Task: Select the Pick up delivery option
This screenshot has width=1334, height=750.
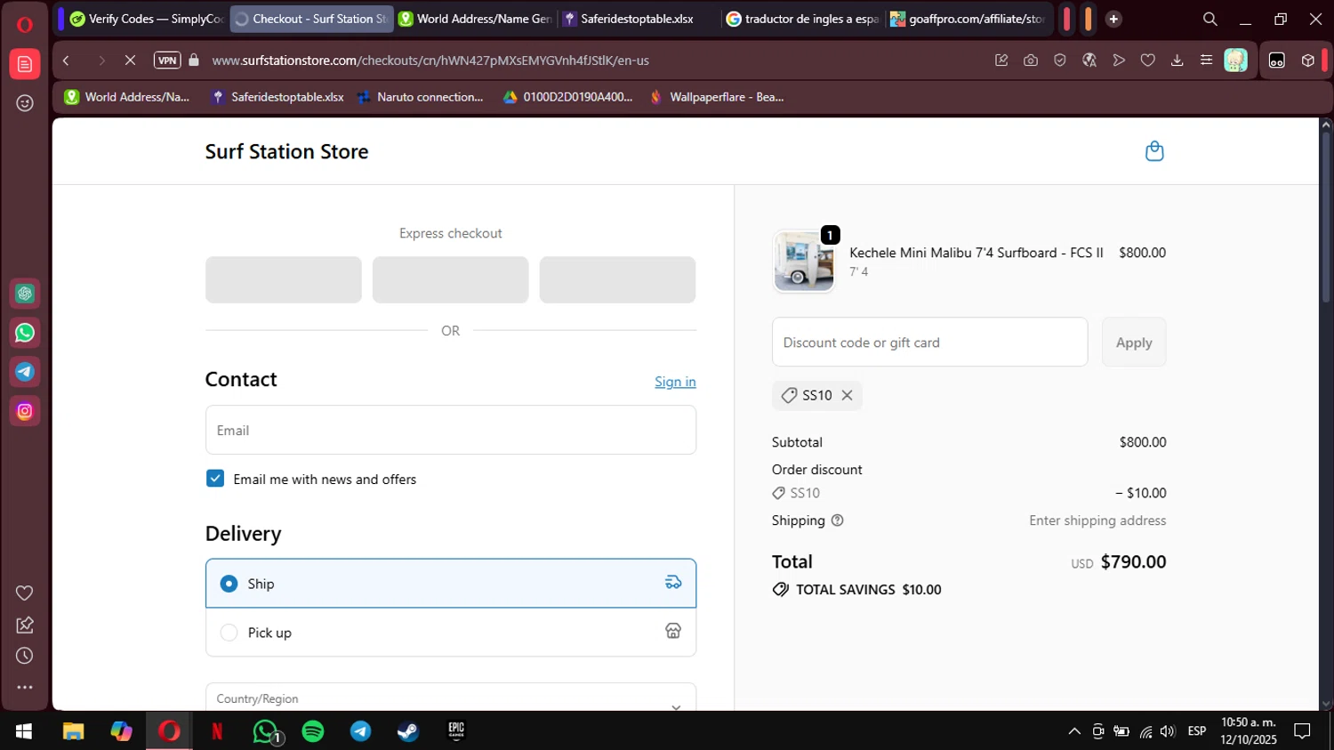Action: [451, 633]
